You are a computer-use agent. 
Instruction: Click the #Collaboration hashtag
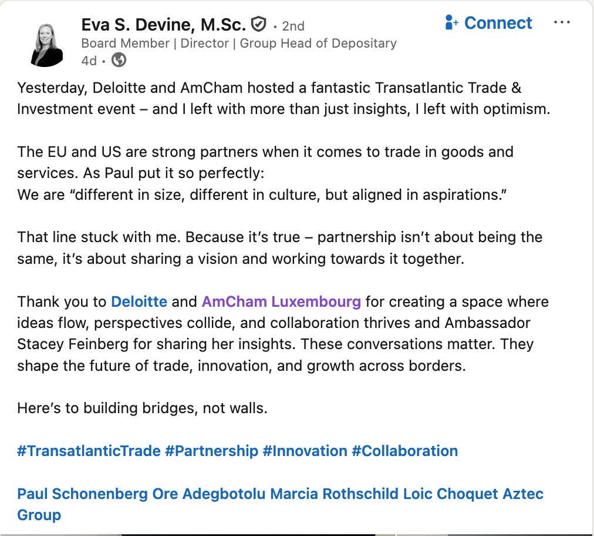pos(404,451)
